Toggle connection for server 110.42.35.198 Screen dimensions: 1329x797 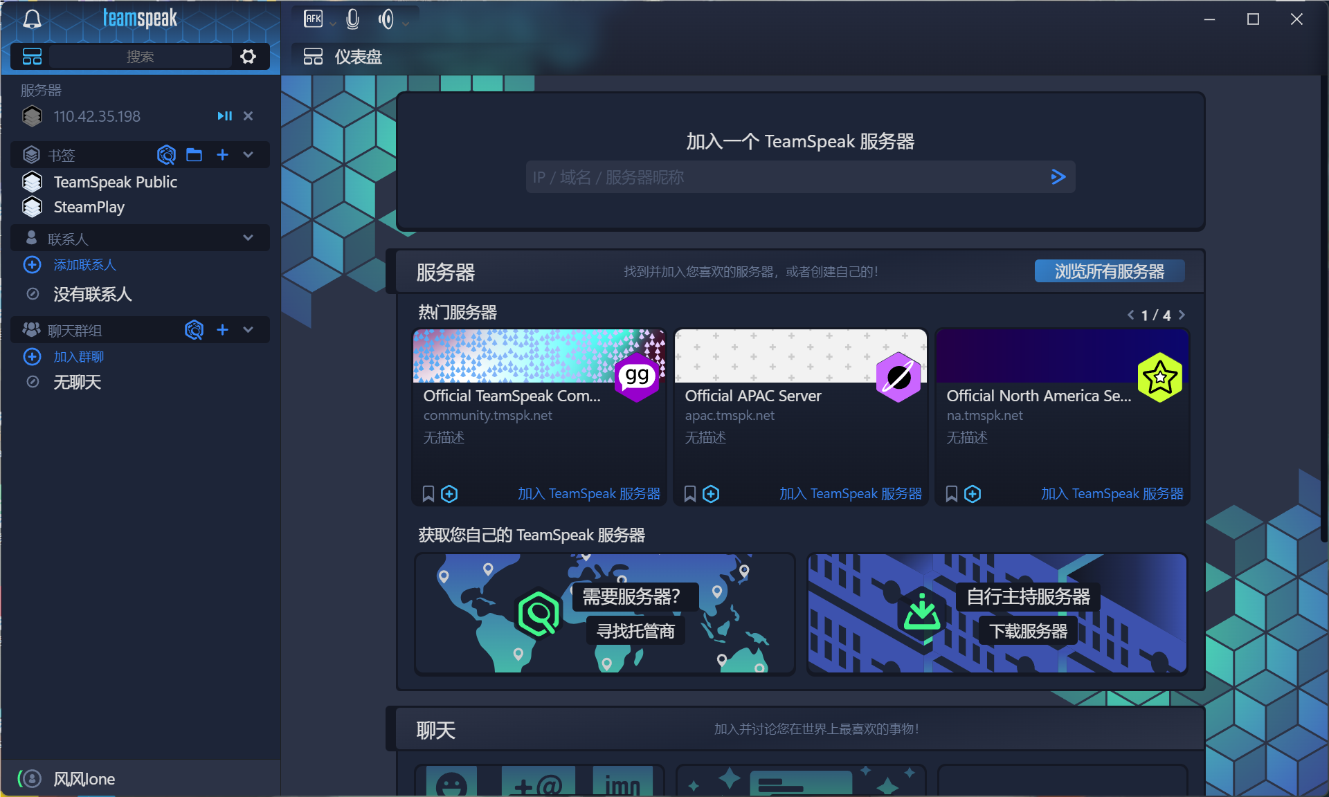[x=225, y=116]
